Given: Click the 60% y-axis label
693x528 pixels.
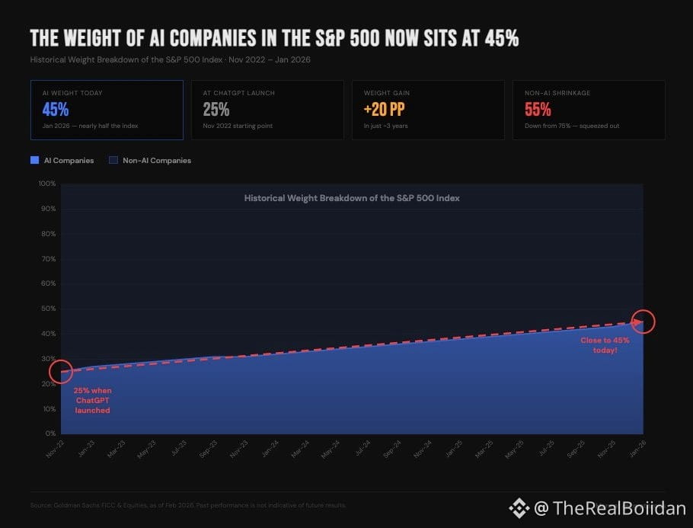Looking at the screenshot, I should click(x=49, y=283).
